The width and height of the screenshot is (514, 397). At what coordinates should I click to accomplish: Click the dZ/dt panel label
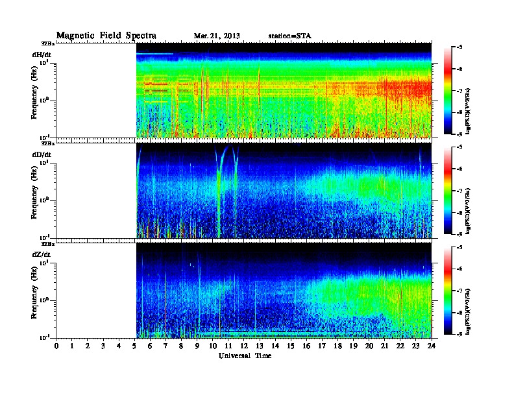42,254
